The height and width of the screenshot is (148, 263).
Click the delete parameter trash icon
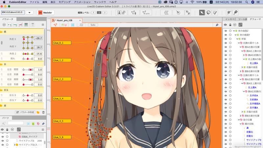43,112
